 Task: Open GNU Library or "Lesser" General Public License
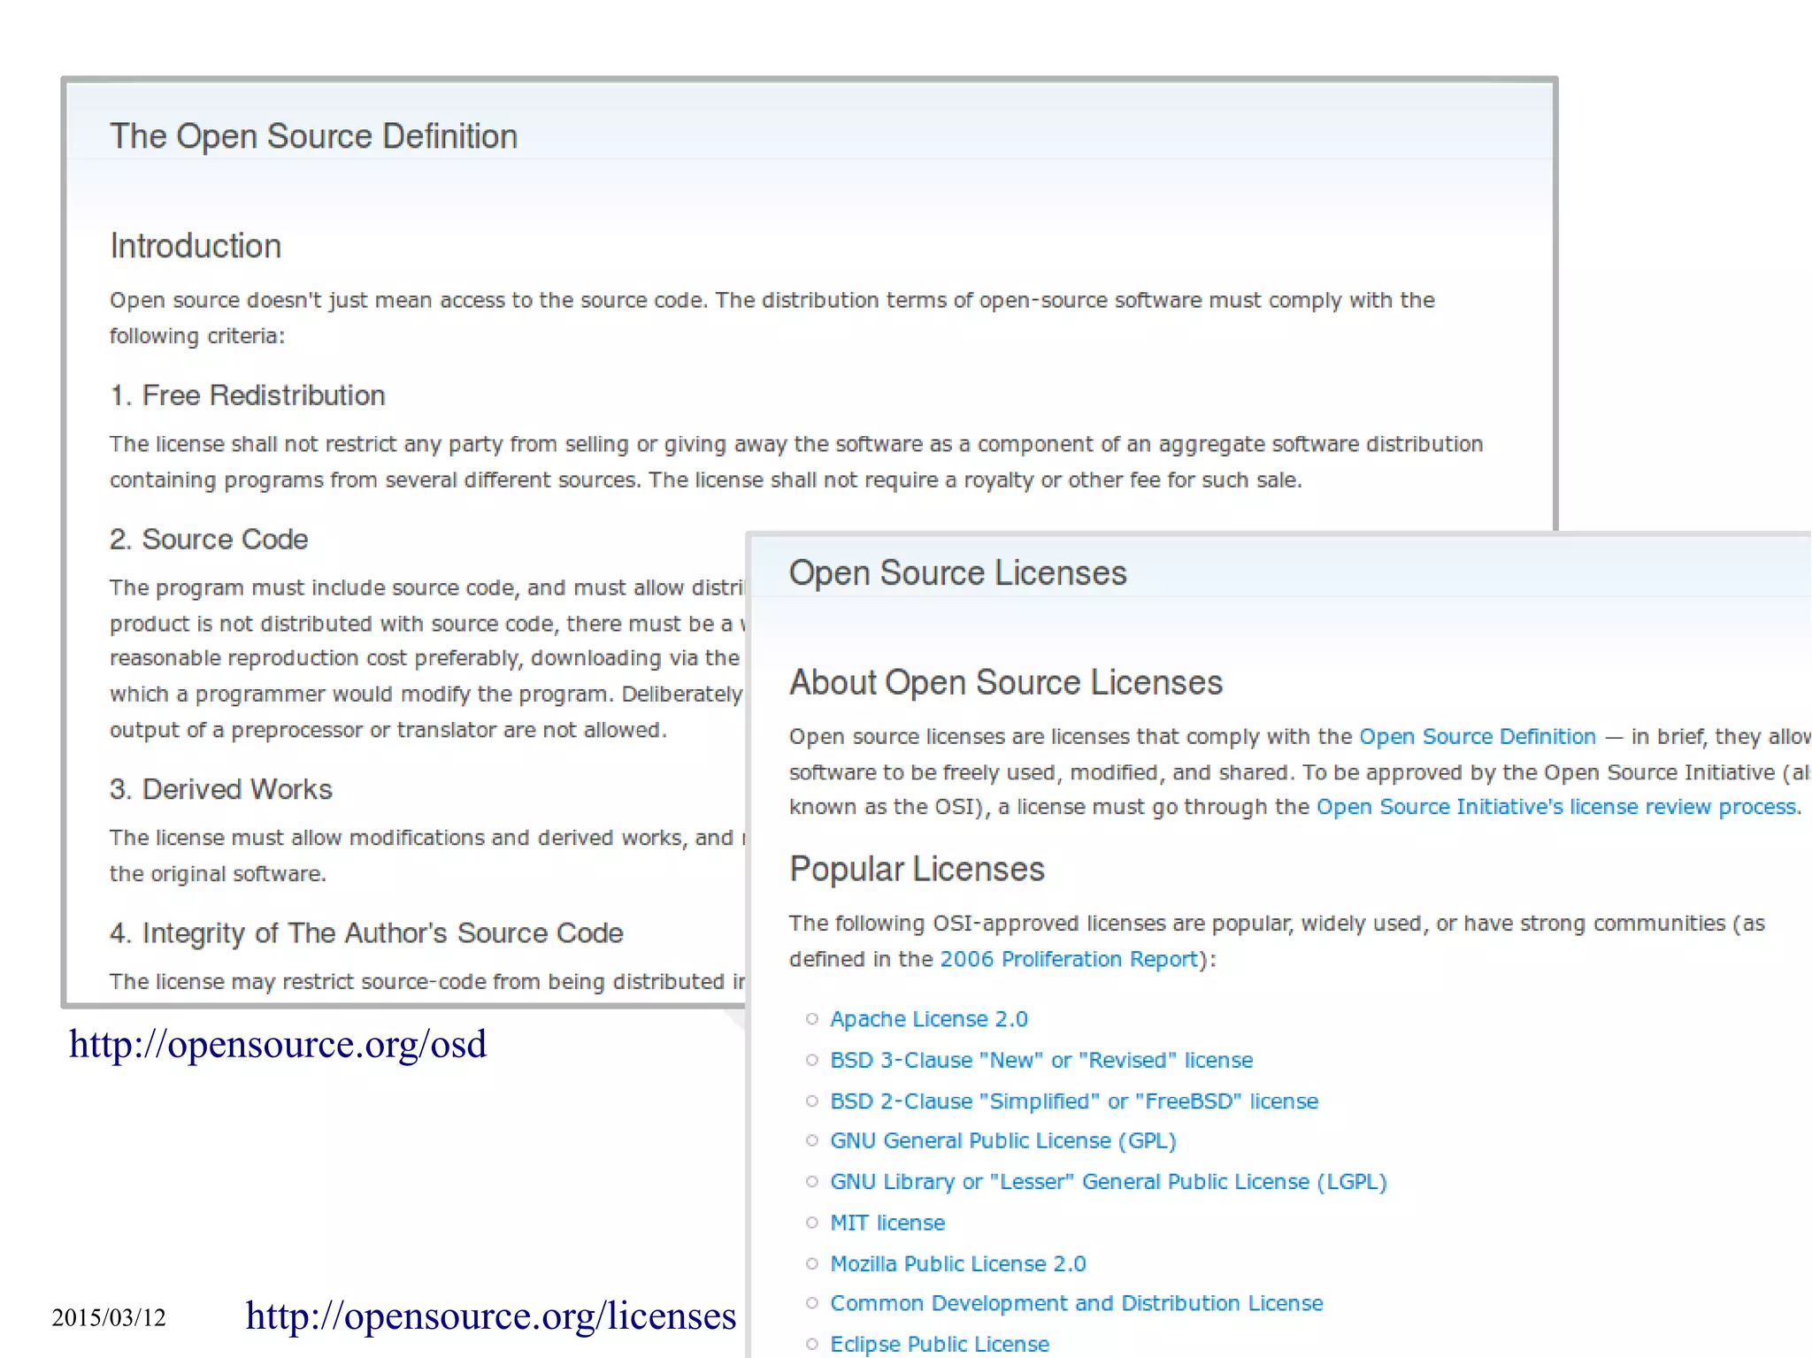tap(1109, 1182)
